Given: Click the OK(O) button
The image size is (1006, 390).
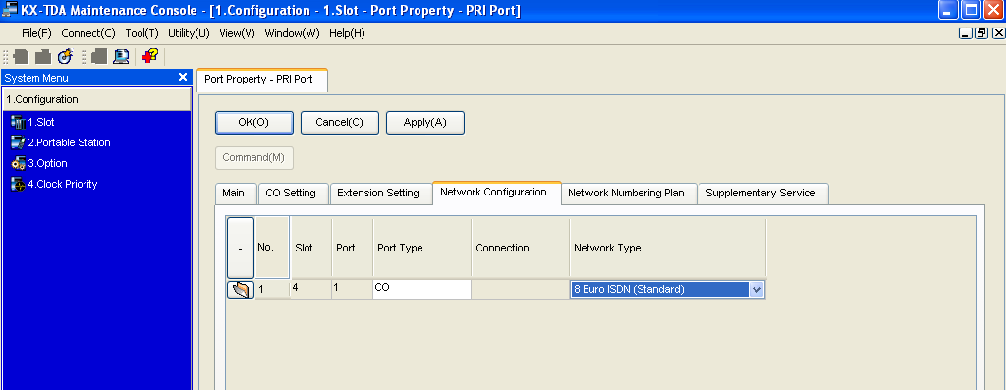Looking at the screenshot, I should tap(254, 123).
